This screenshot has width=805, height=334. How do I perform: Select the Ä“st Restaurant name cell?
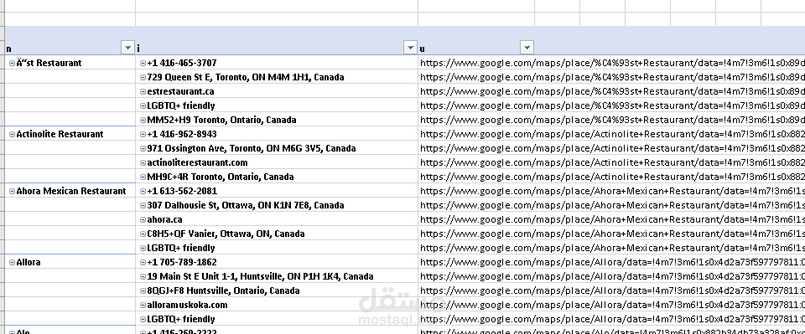70,63
